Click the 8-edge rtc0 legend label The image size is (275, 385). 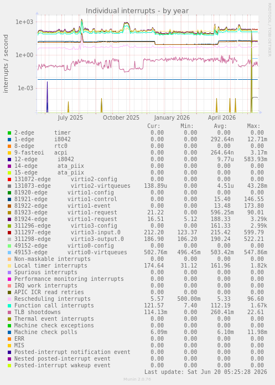click(41, 146)
